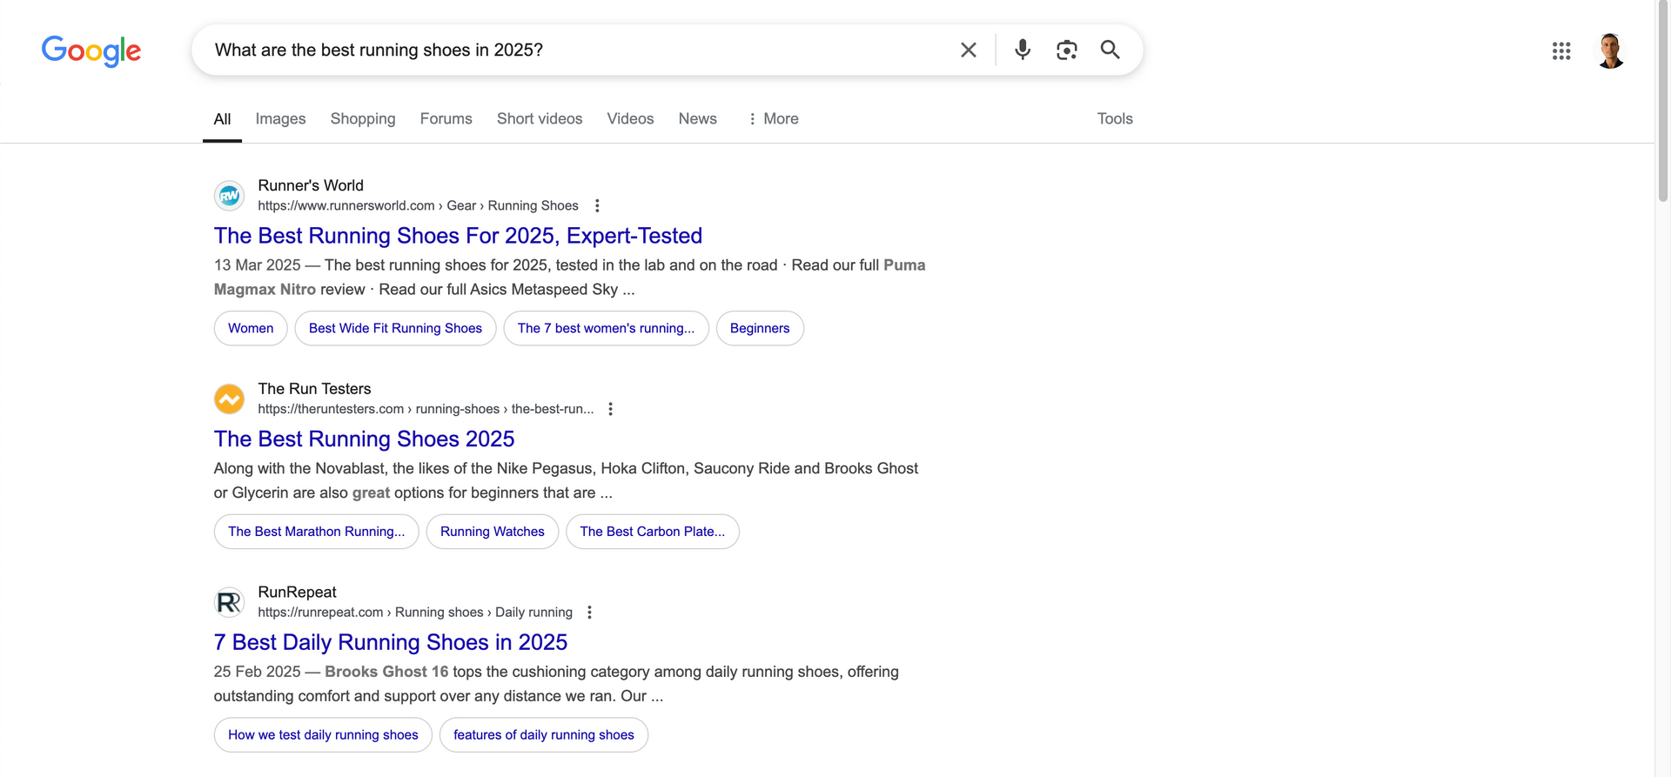Image resolution: width=1671 pixels, height=777 pixels.
Task: Click the runrepeat.com breadcrumb URL
Action: coord(415,613)
